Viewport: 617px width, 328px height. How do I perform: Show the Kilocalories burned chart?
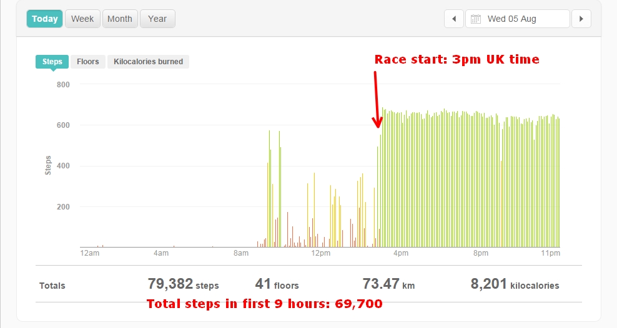[x=148, y=62]
